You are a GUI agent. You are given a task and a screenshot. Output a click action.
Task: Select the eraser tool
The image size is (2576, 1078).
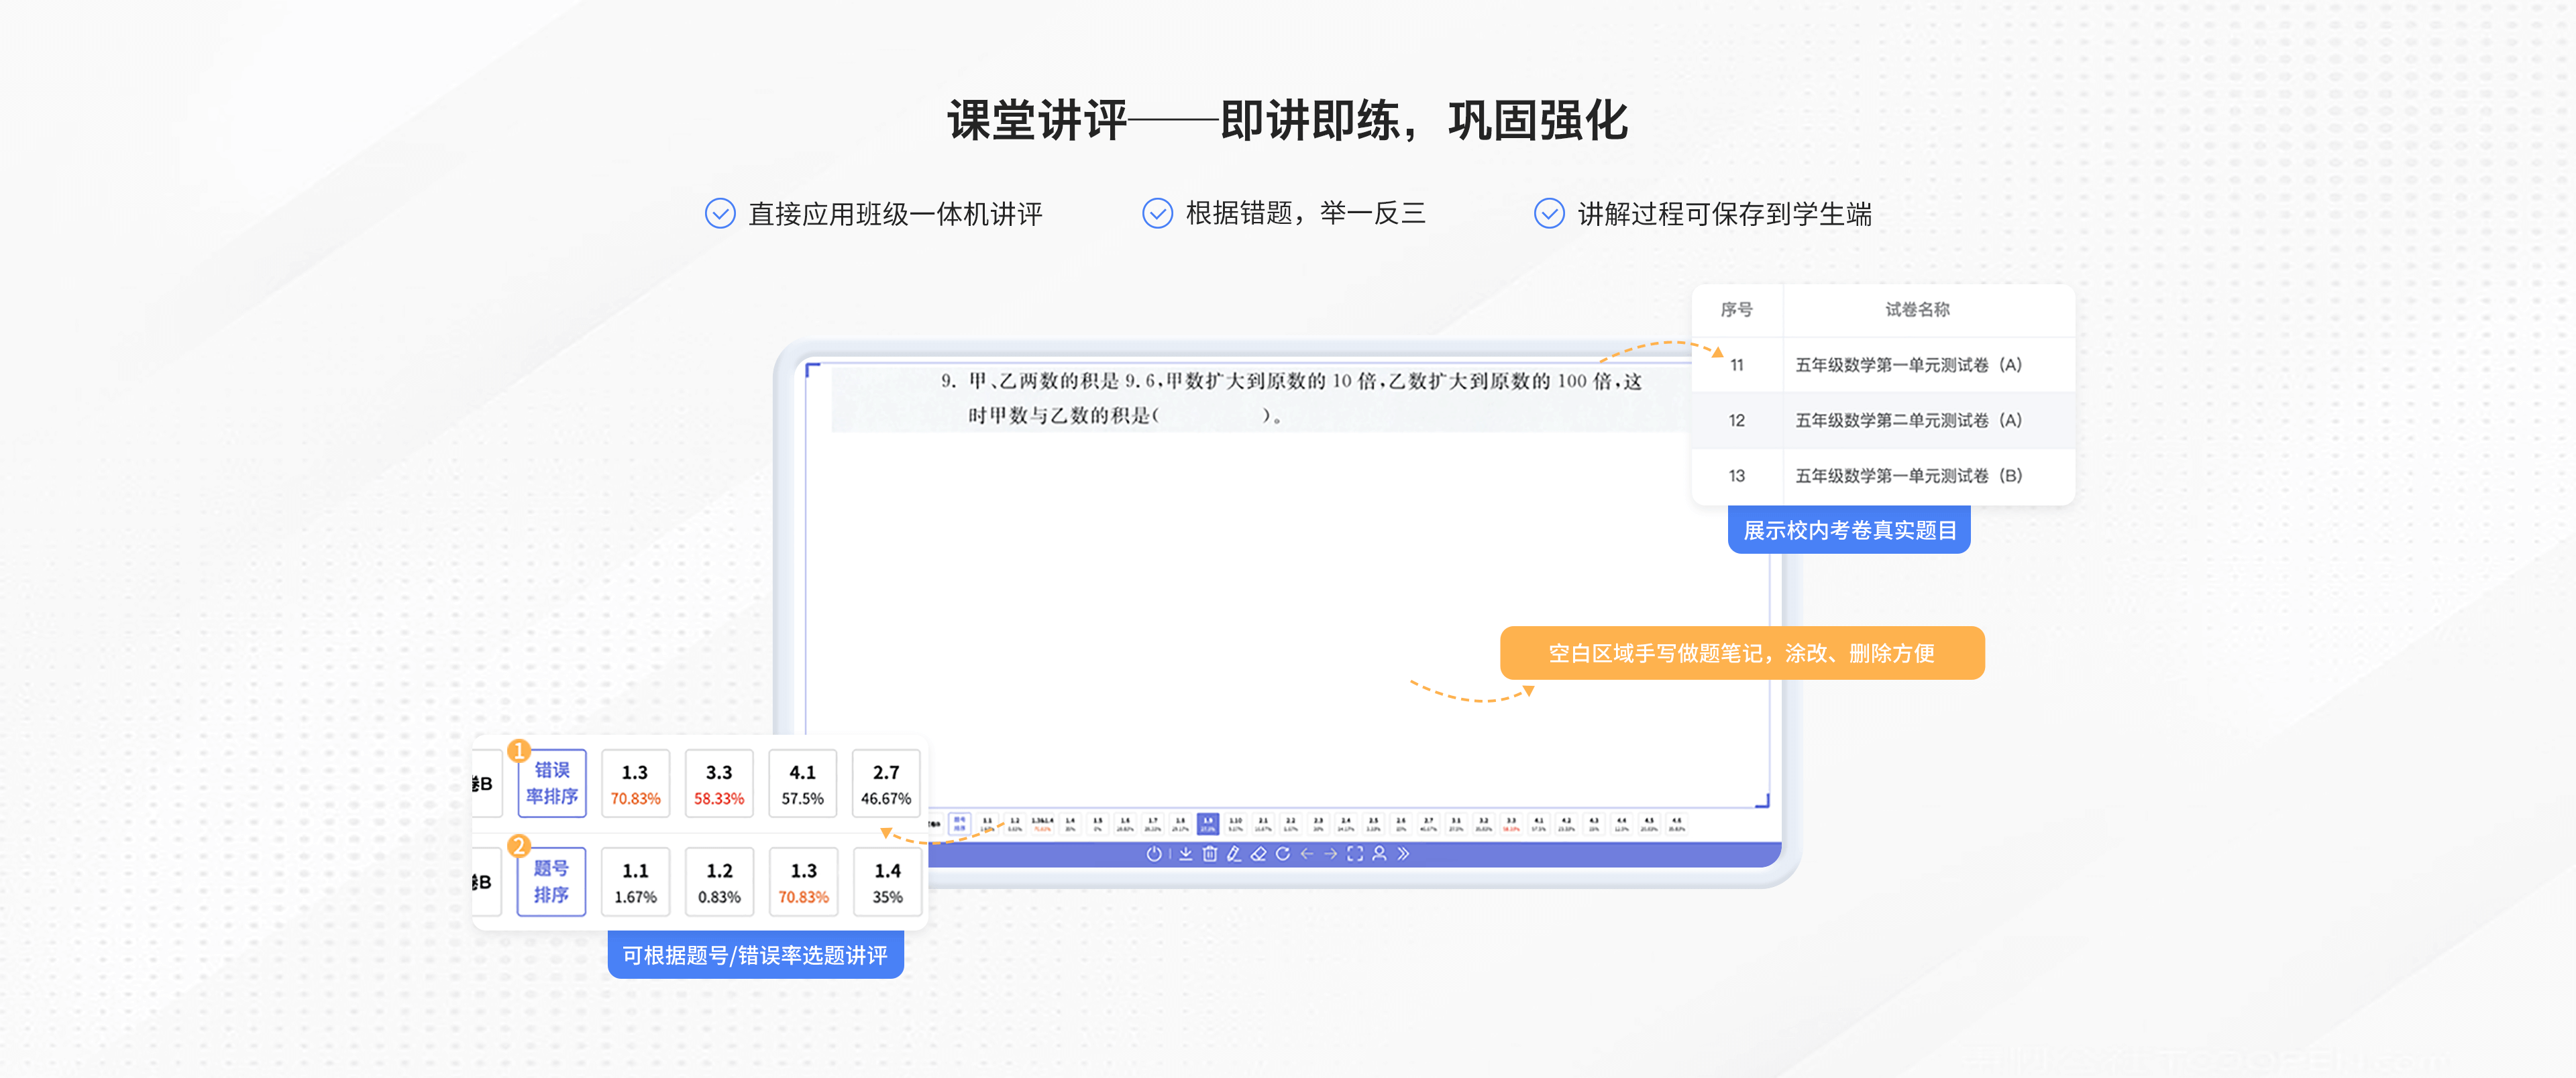pos(1258,854)
